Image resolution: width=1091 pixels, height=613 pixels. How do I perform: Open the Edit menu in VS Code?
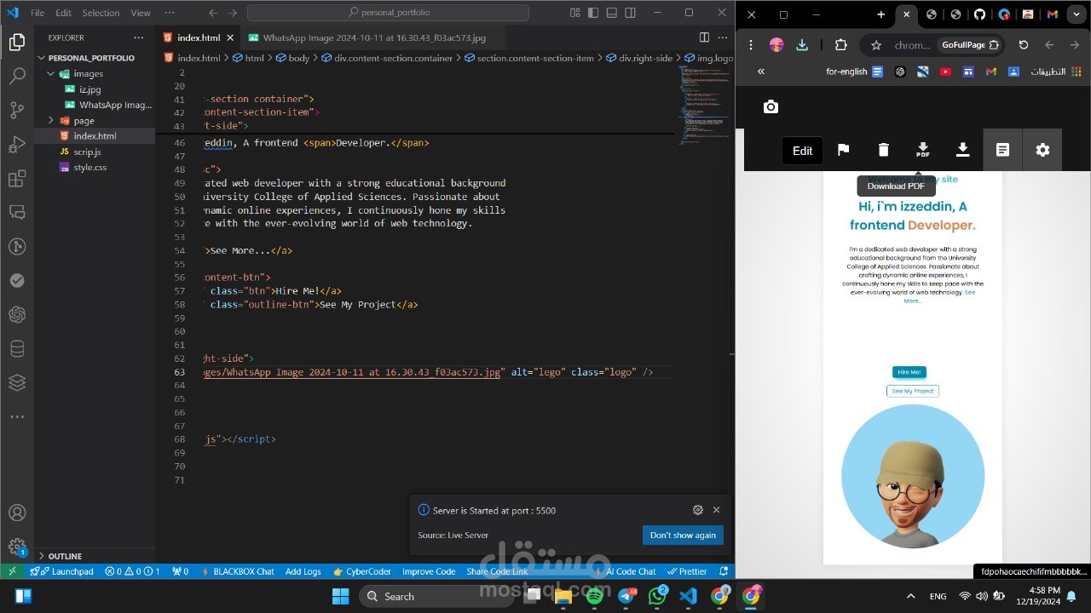(x=64, y=13)
